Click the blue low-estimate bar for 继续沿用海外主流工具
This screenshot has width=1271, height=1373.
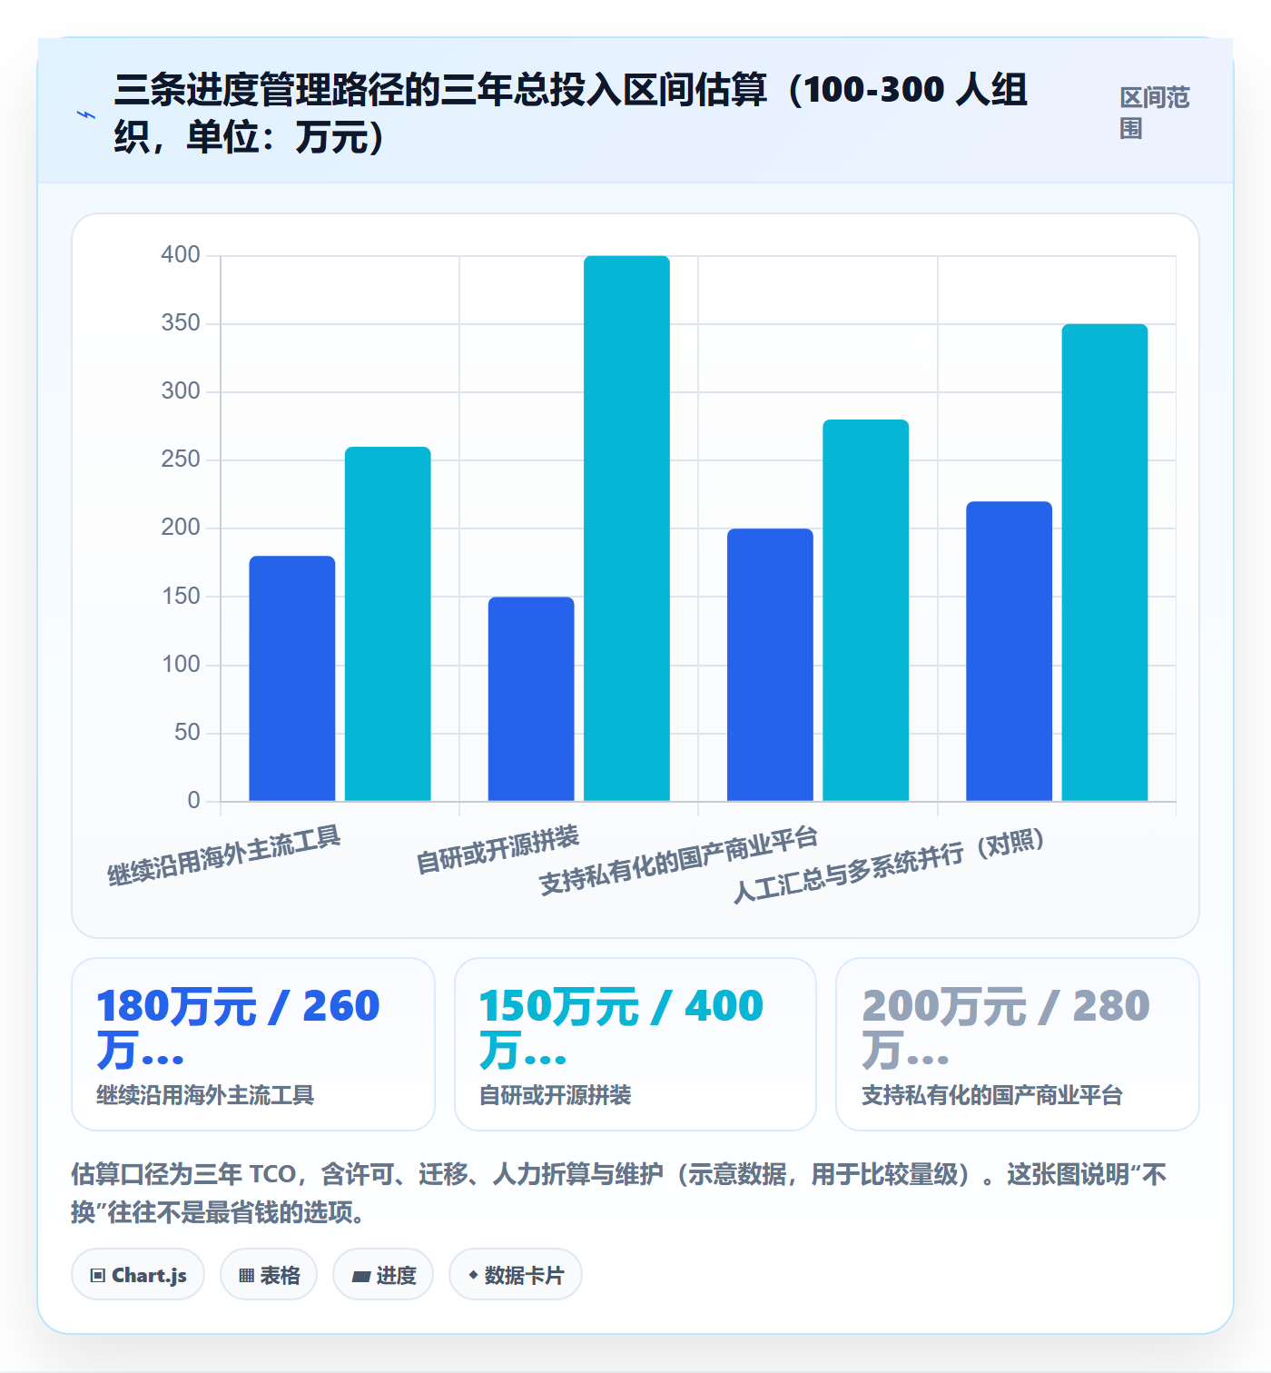coord(292,678)
